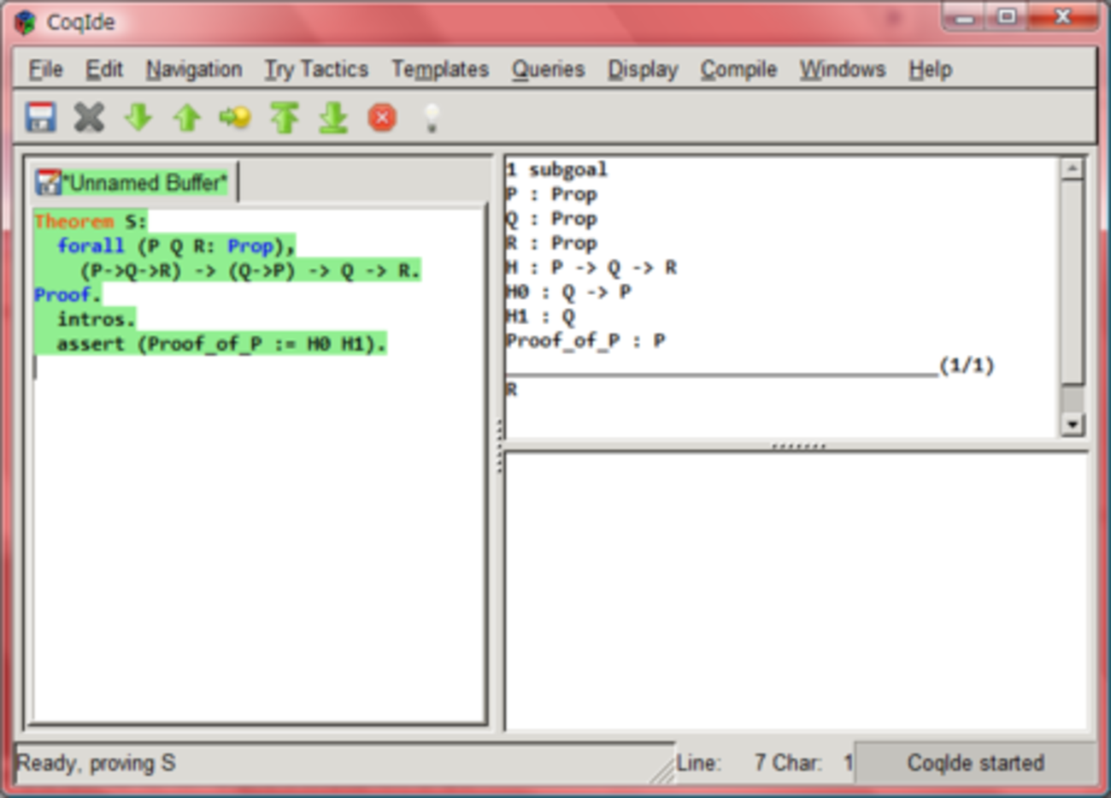Click the lightbulb proof wizard icon
This screenshot has width=1111, height=798.
[432, 117]
